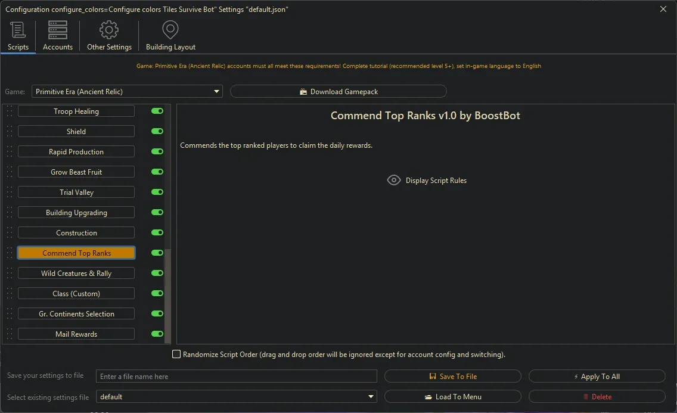Image resolution: width=677 pixels, height=413 pixels.
Task: Select the Commend Top Ranks script
Action: 76,253
